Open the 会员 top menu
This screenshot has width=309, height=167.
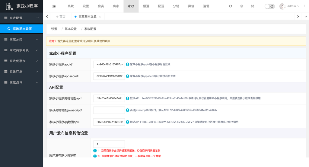101,6
